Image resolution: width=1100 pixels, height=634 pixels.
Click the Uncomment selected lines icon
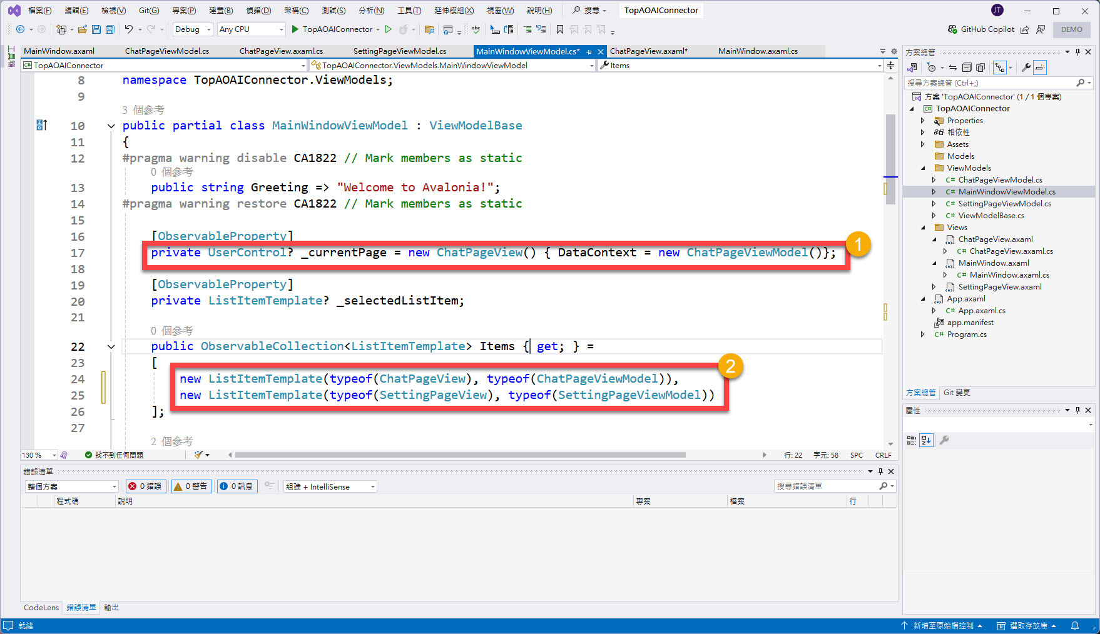(x=541, y=29)
